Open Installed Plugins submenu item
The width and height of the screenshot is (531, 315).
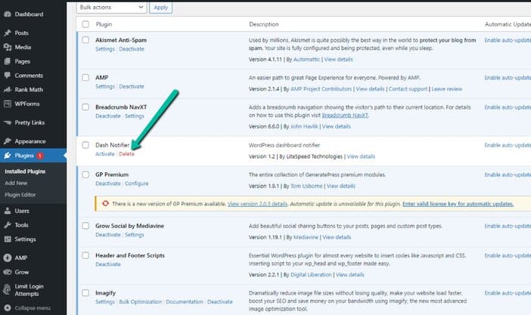[25, 171]
